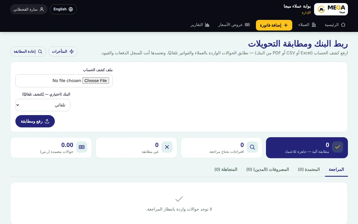Viewport: 358px width, 224px height.
Task: Click the money icon on حوالات معتمدة card
Action: (82, 147)
